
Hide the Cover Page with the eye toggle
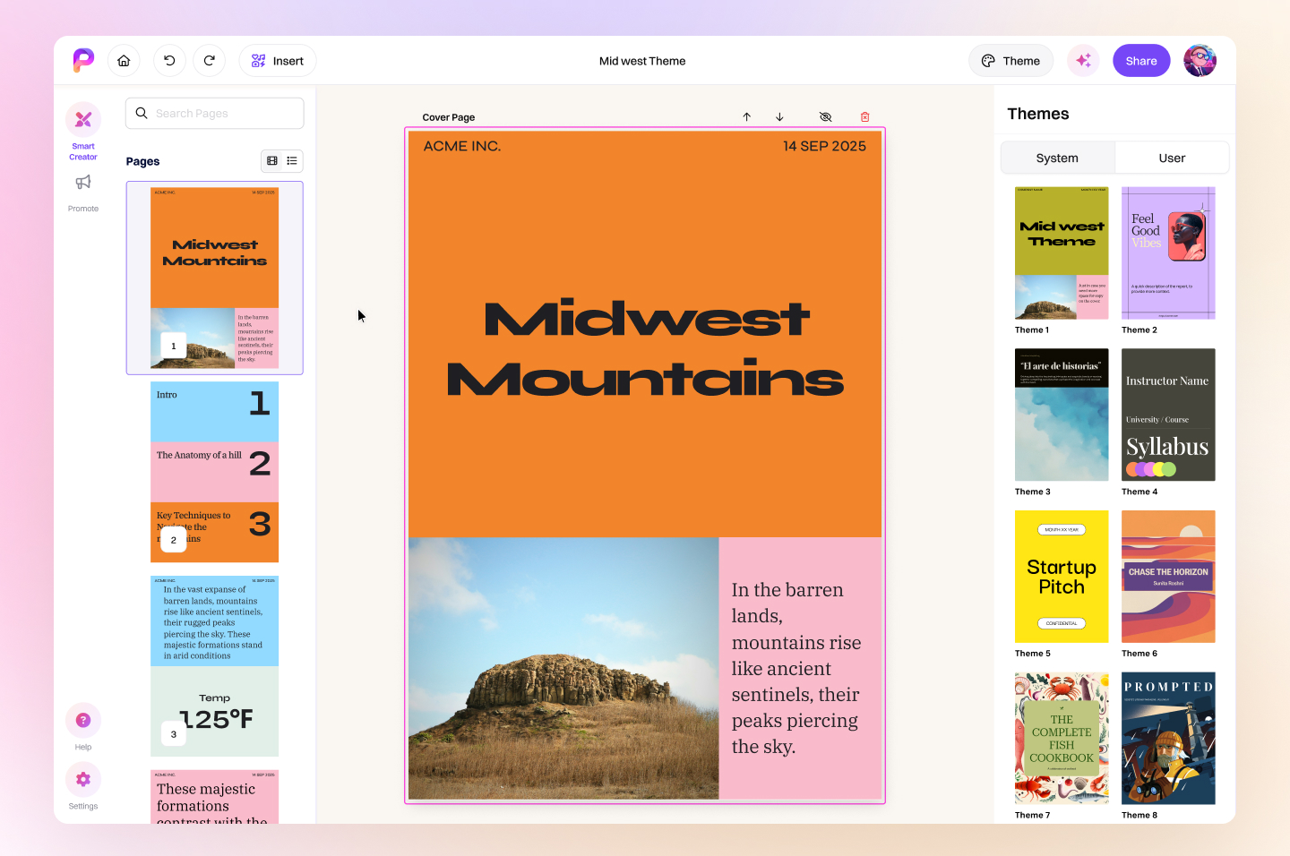pos(825,116)
